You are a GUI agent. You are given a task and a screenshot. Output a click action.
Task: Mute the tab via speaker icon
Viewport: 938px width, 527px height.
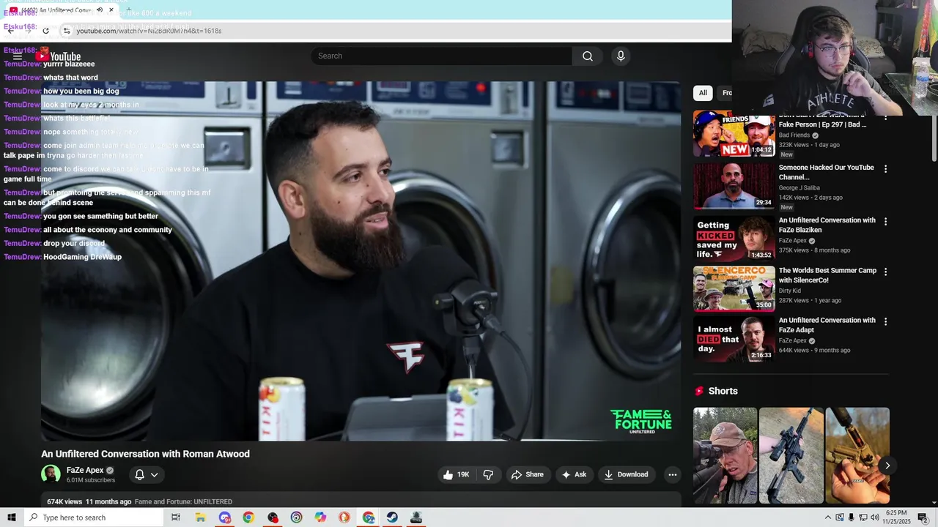pos(100,10)
